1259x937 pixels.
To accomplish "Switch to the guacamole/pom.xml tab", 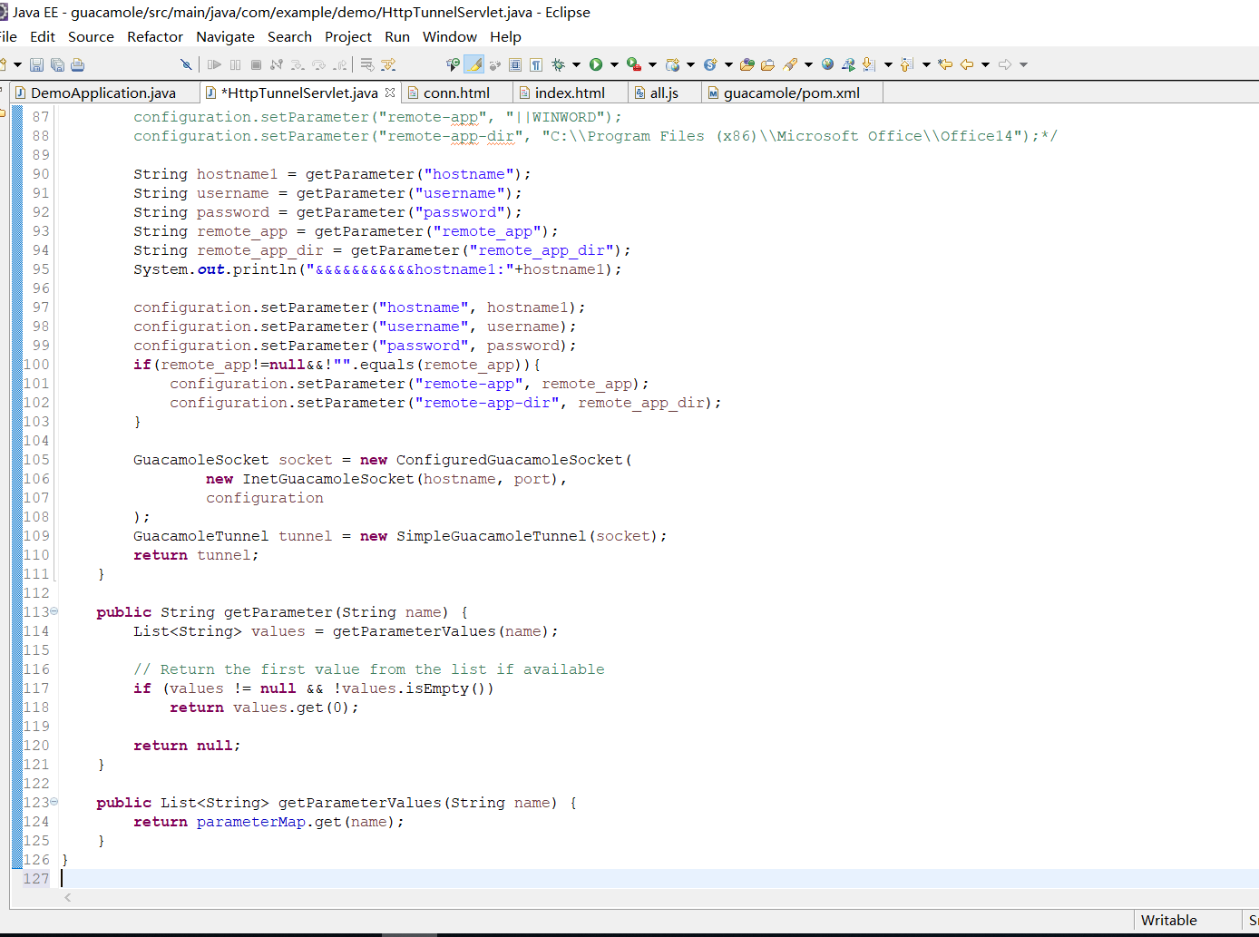I will 791,93.
